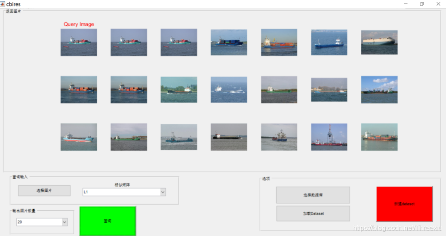Click the red Query Image label
The image size is (446, 236).
pyautogui.click(x=79, y=24)
